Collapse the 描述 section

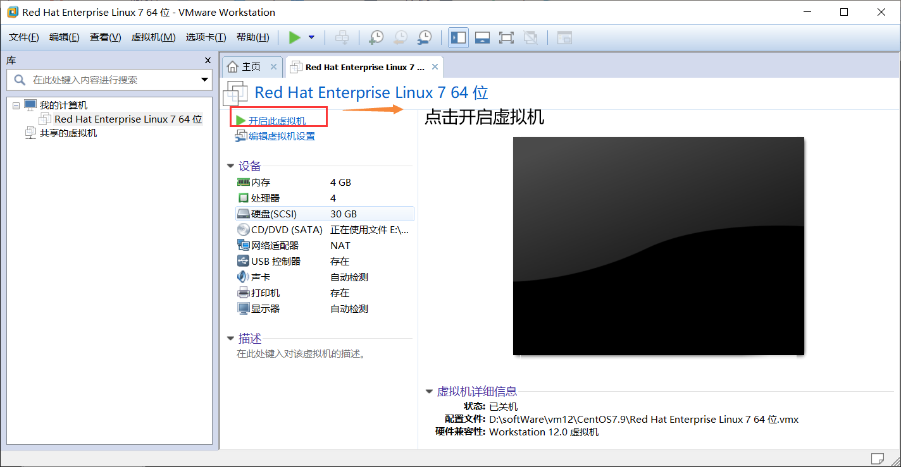click(x=230, y=339)
